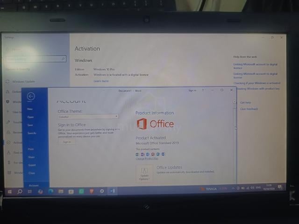
Task: Click volume speaker icon in tray
Action: 252,188
